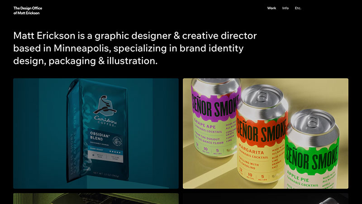Open the Work navigation item
The height and width of the screenshot is (204, 362).
coord(271,8)
